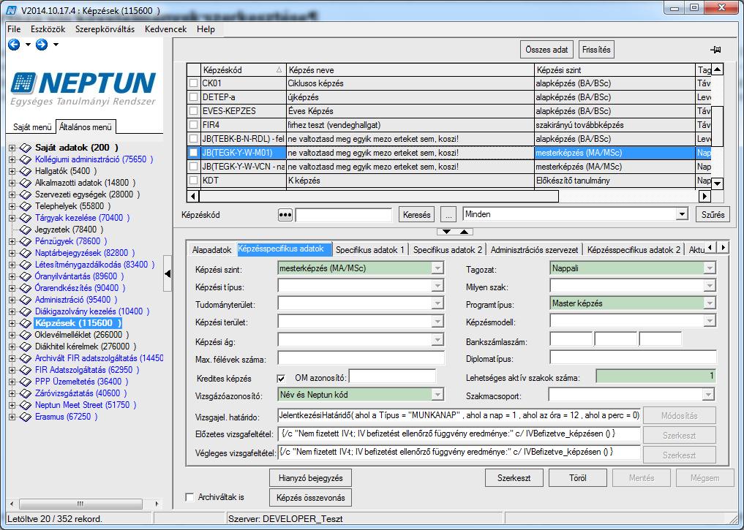Click the Szerkeszt button next to Töröl

[x=514, y=478]
